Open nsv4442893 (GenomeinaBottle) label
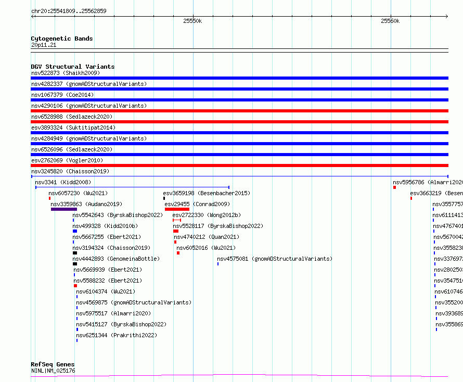463x382 pixels. tap(116, 259)
